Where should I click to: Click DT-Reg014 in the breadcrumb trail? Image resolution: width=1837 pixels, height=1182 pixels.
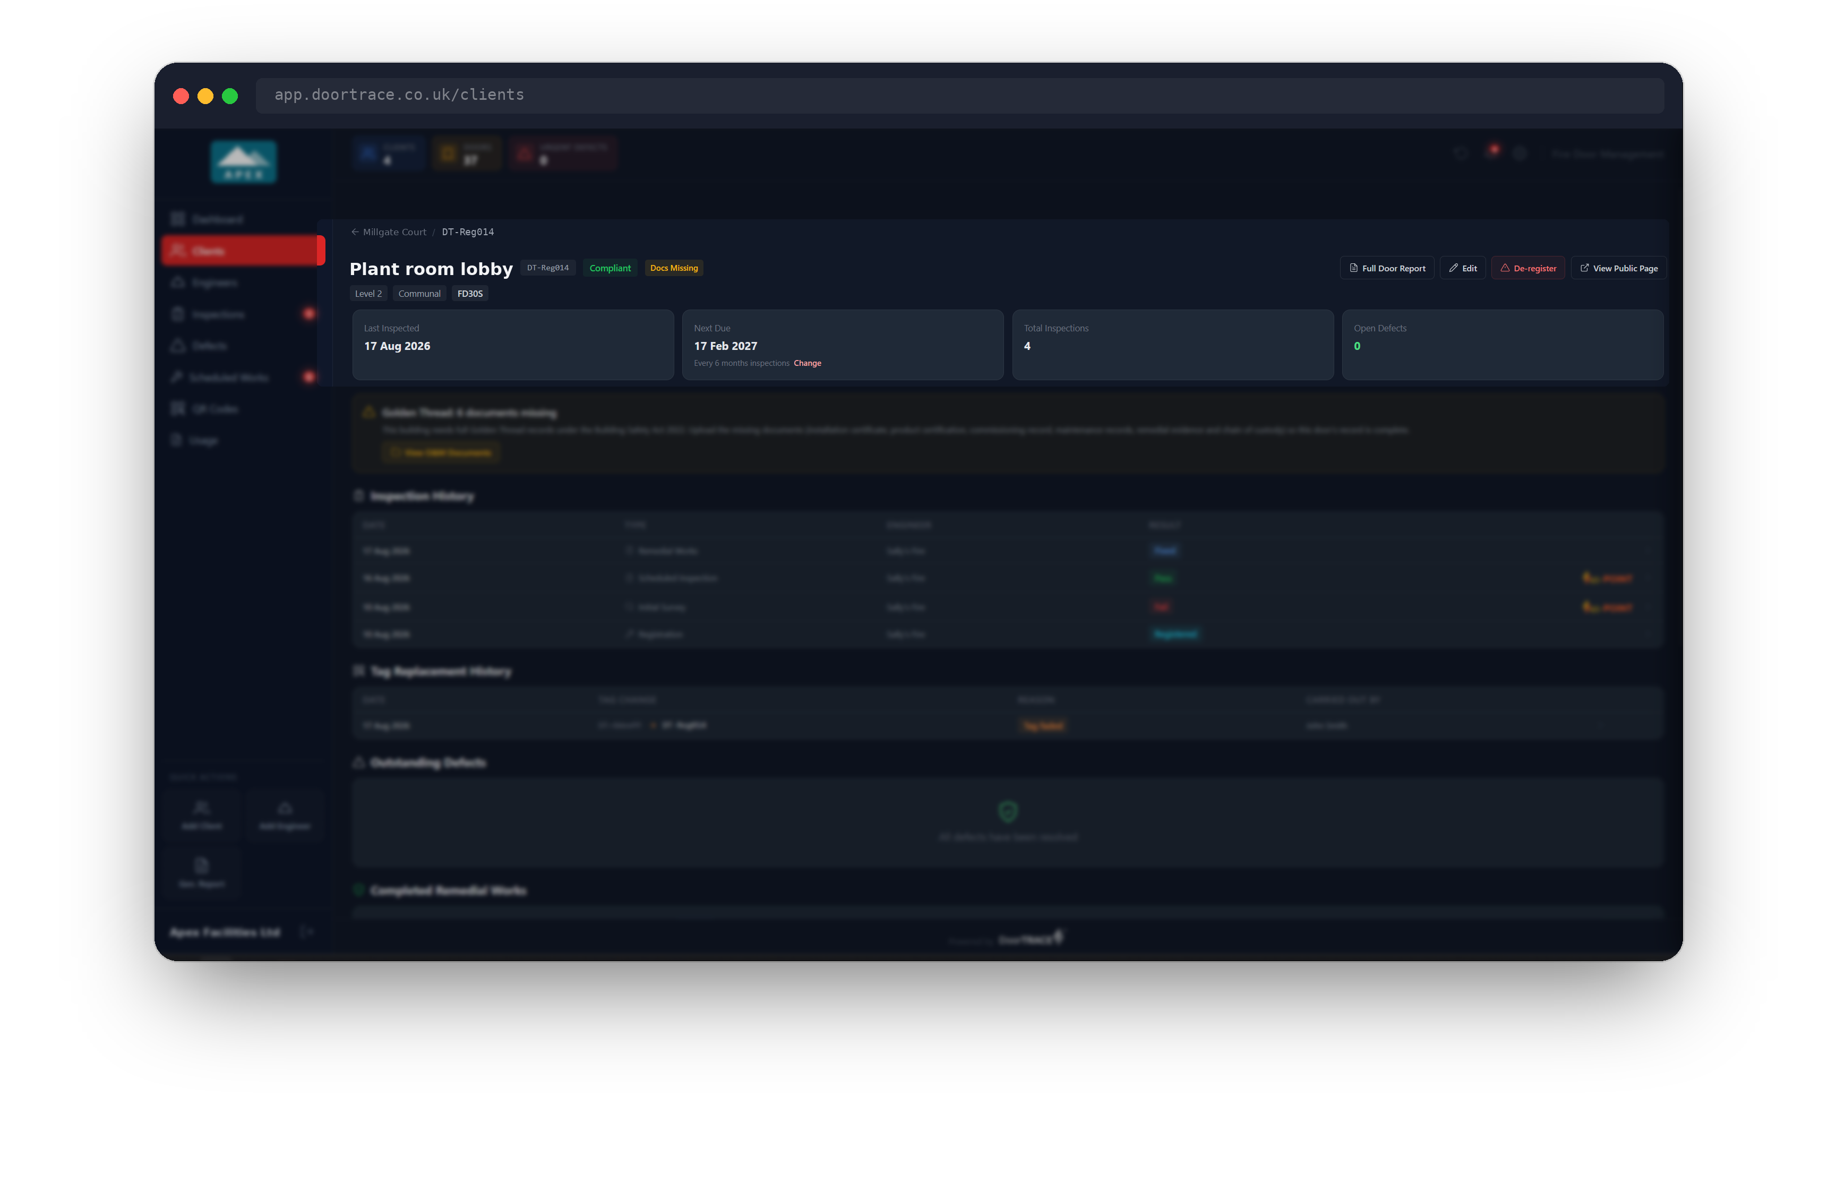click(467, 232)
